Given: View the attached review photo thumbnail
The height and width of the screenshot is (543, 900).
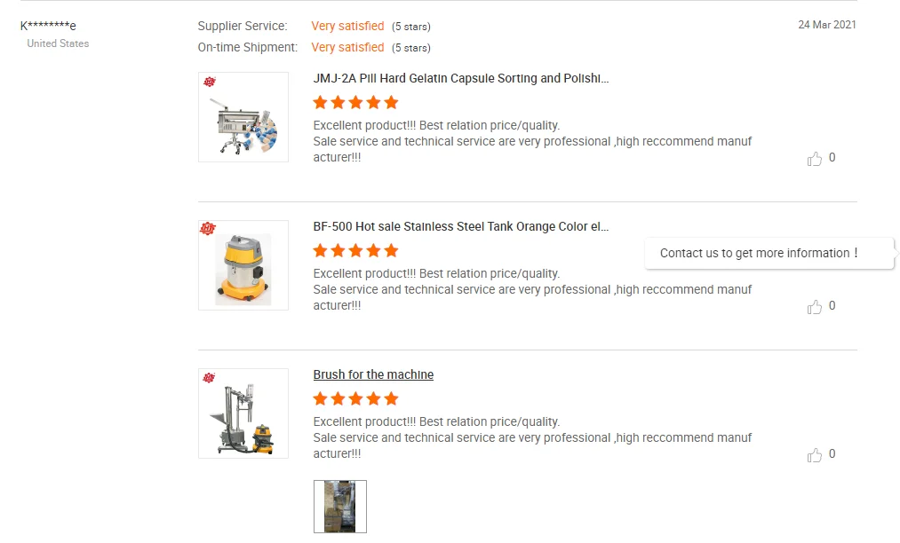Looking at the screenshot, I should click(340, 507).
